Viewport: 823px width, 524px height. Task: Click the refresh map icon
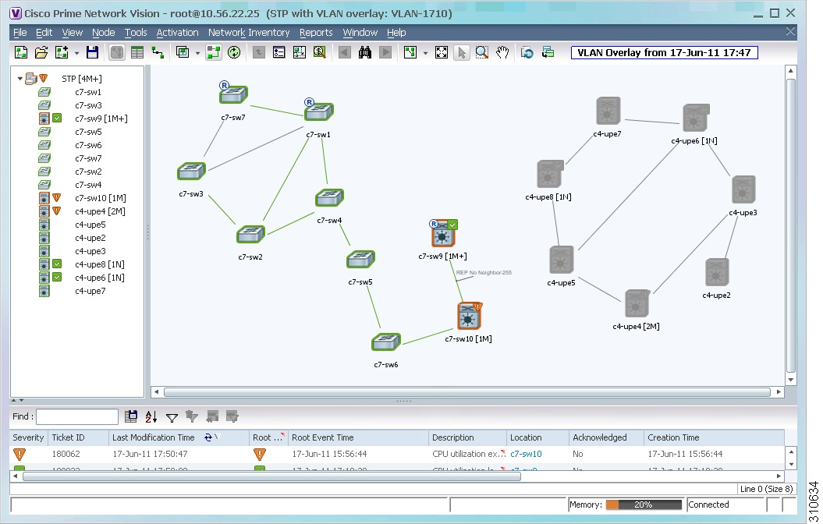click(x=527, y=52)
